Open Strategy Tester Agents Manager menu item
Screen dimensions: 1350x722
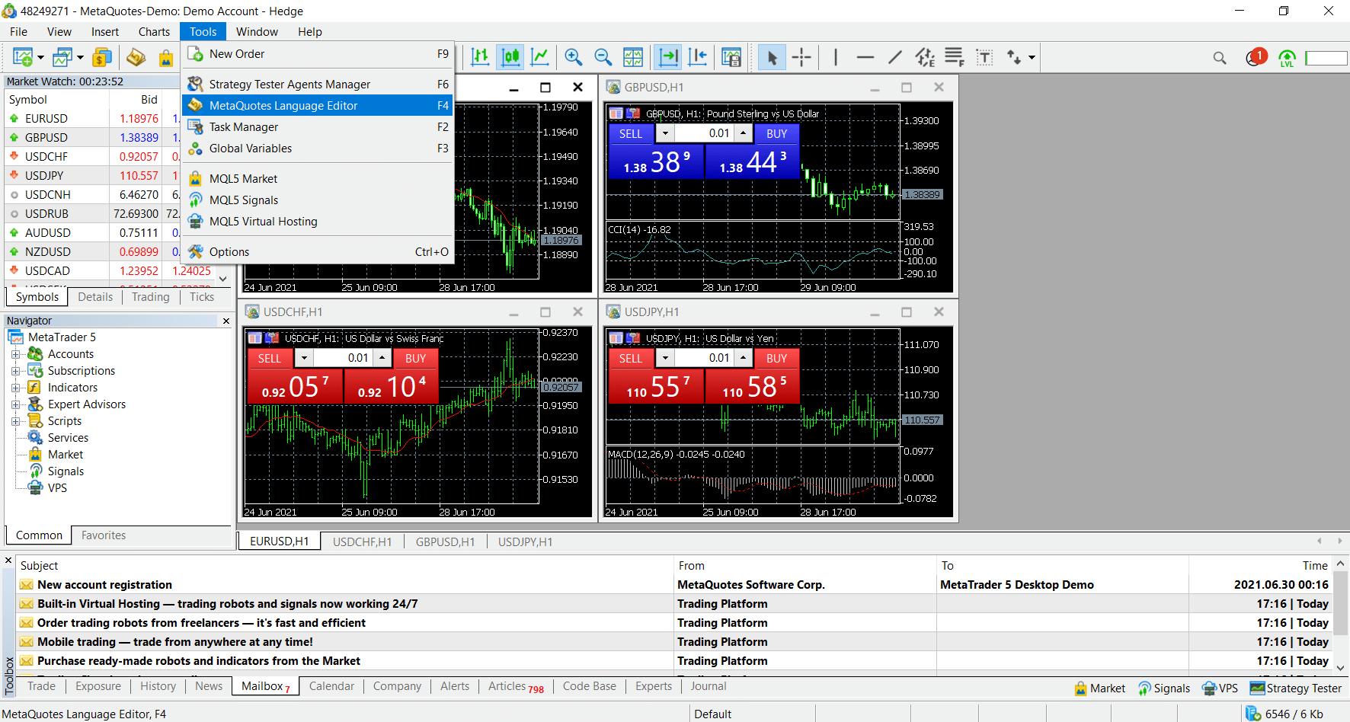pyautogui.click(x=318, y=85)
